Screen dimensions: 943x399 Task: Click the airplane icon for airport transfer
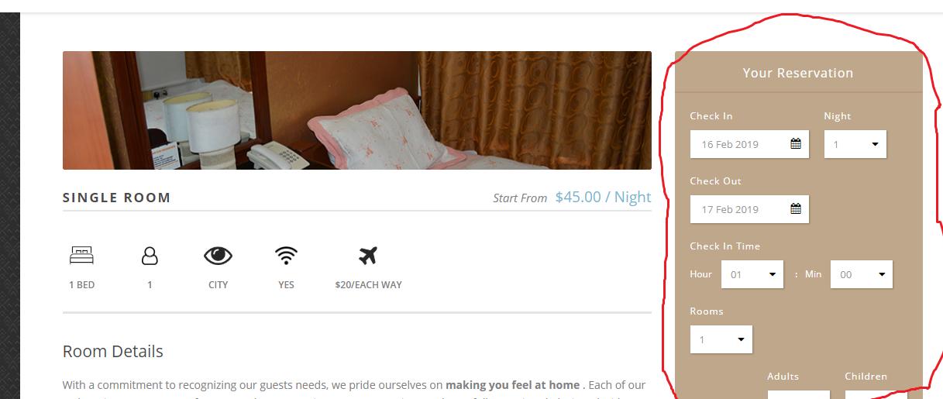368,255
